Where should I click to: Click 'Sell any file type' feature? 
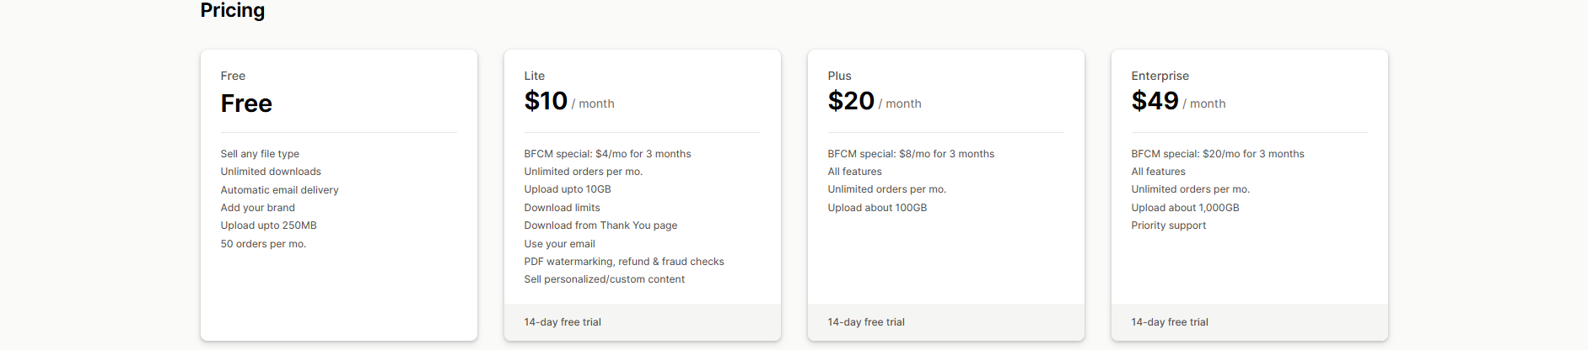pos(260,154)
